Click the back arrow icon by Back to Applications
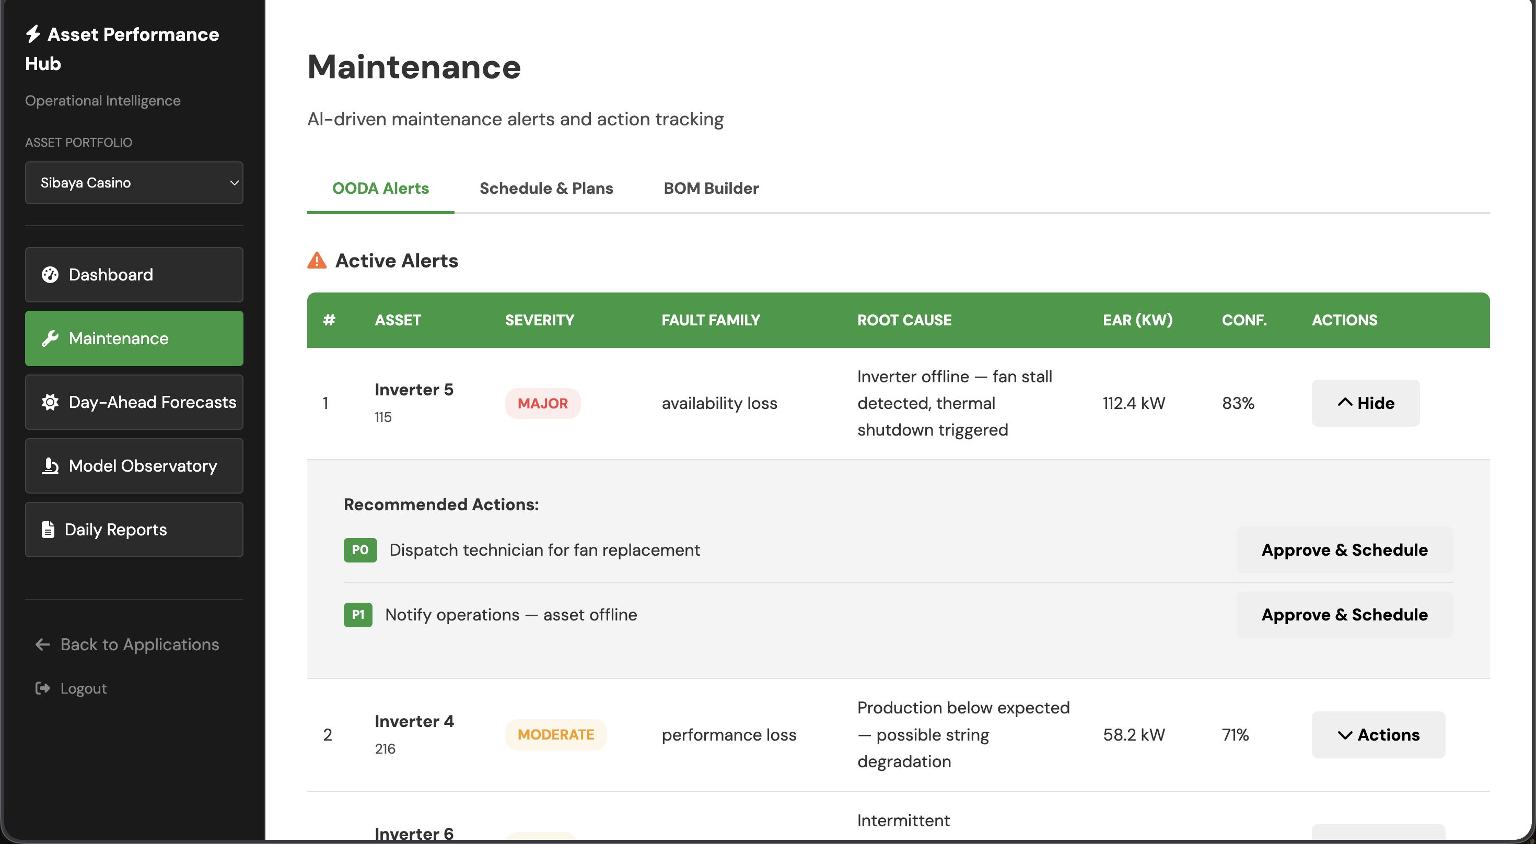Image resolution: width=1536 pixels, height=844 pixels. 42,644
